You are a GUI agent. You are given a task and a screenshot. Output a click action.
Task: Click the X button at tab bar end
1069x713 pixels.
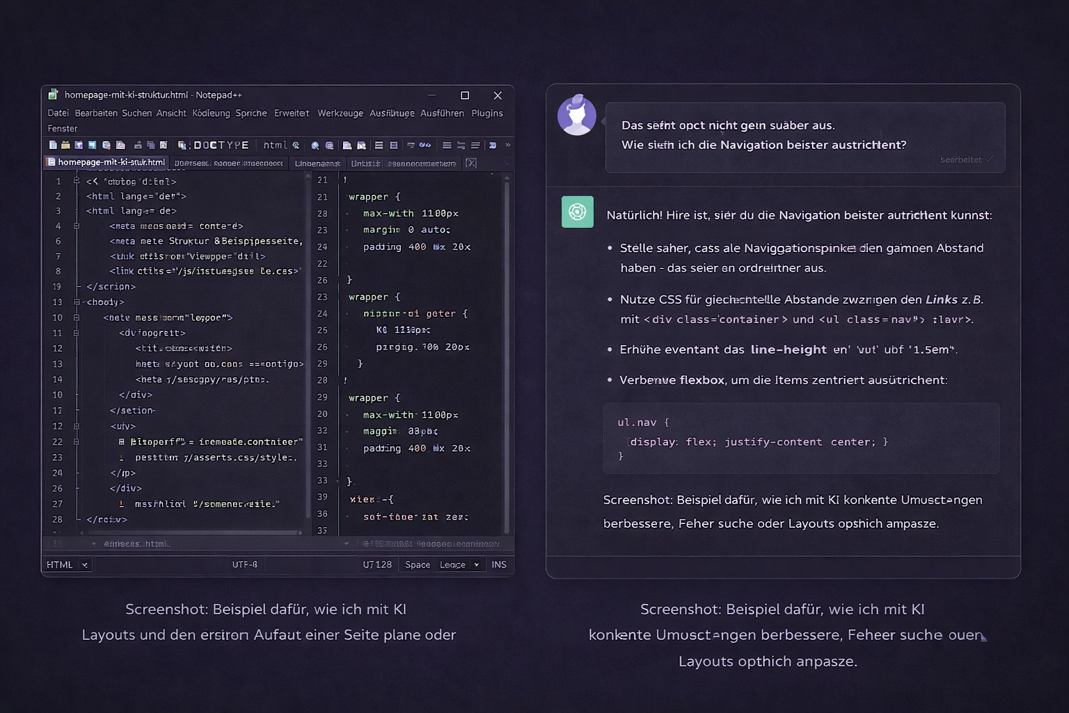click(x=471, y=163)
